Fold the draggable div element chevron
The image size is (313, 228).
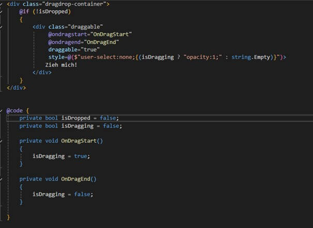(x=1, y=27)
